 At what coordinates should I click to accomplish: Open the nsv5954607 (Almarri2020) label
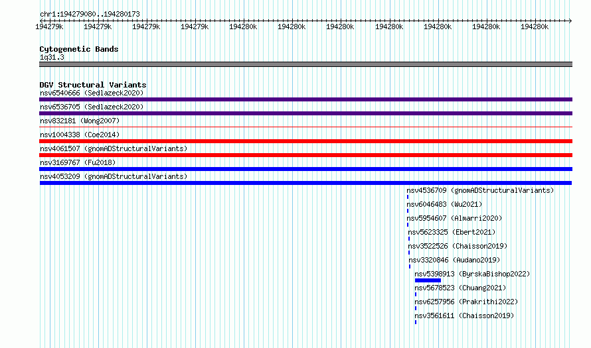[x=454, y=218]
